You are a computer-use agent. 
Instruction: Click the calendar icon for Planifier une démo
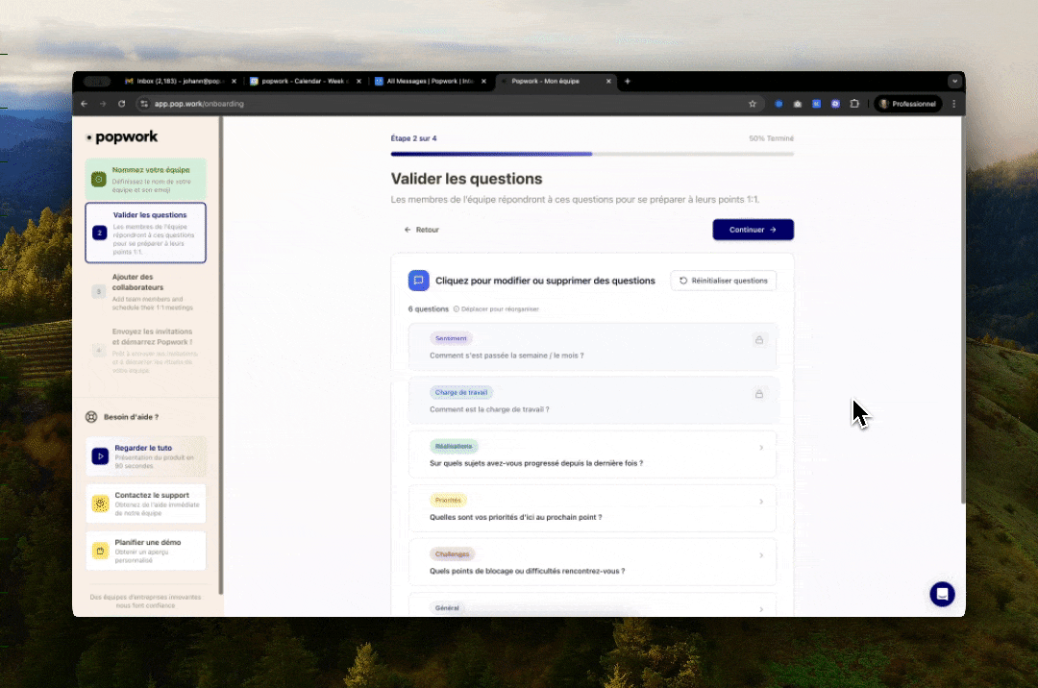pyautogui.click(x=100, y=550)
